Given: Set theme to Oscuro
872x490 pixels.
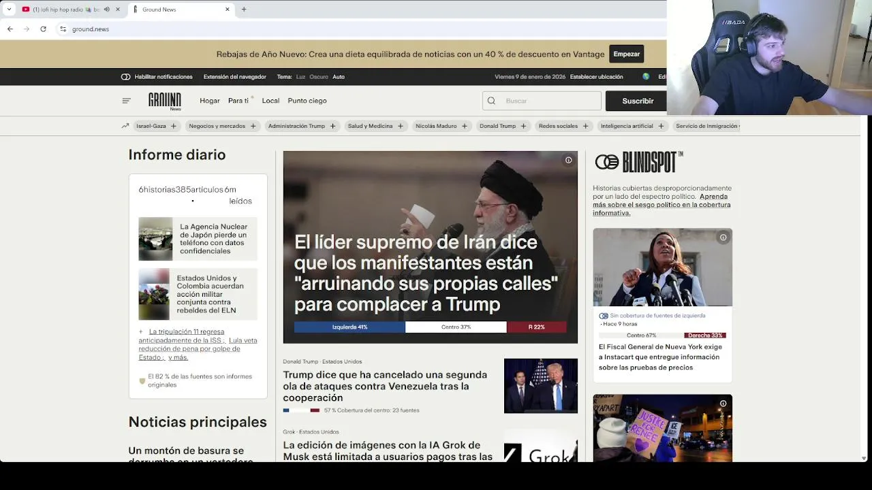Looking at the screenshot, I should point(319,77).
